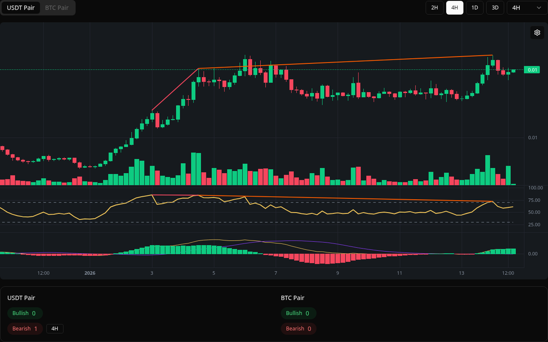Switch chart to the 1D timeframe
The width and height of the screenshot is (548, 342).
[x=474, y=8]
